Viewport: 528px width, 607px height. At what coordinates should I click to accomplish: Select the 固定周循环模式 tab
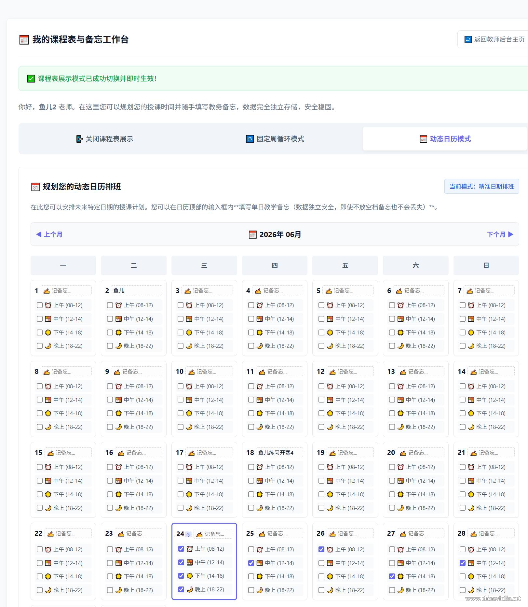[275, 139]
